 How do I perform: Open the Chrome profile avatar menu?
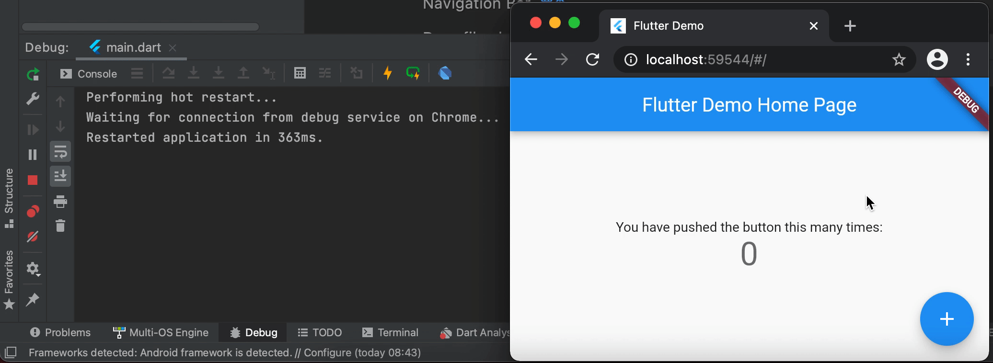[x=937, y=59]
